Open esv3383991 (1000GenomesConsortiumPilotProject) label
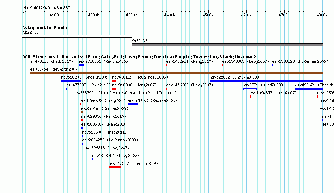 click(125, 93)
